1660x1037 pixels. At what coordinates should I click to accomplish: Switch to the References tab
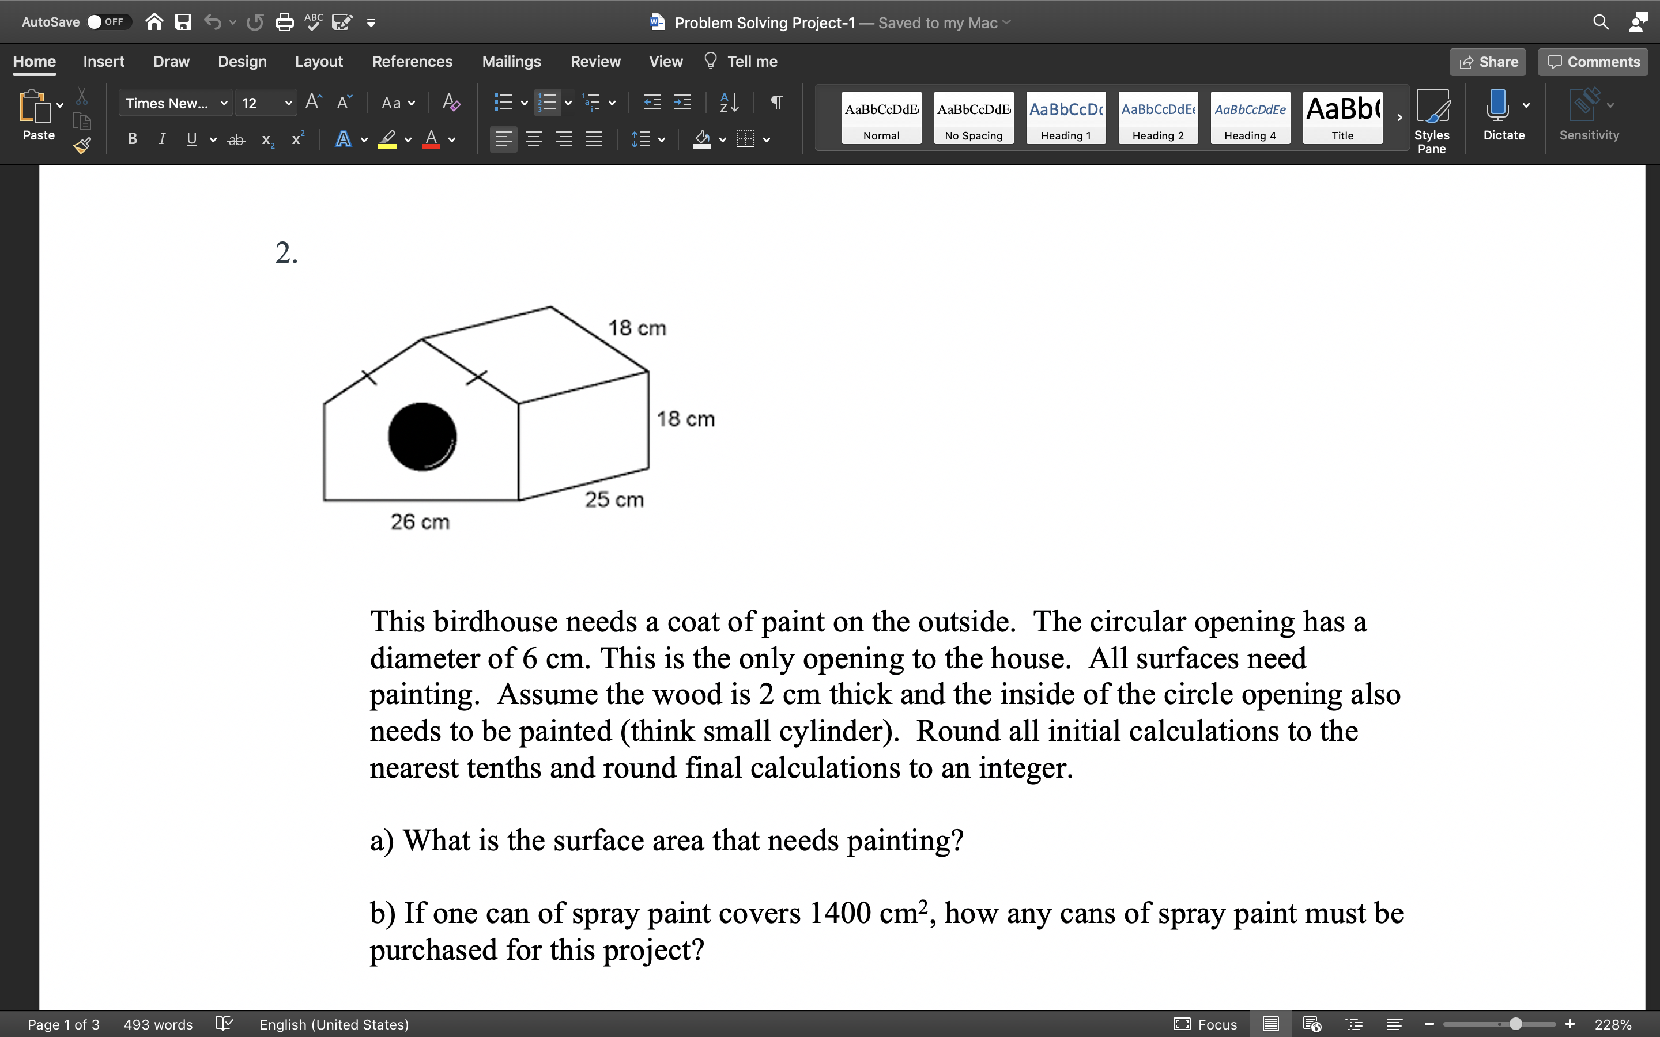click(412, 62)
